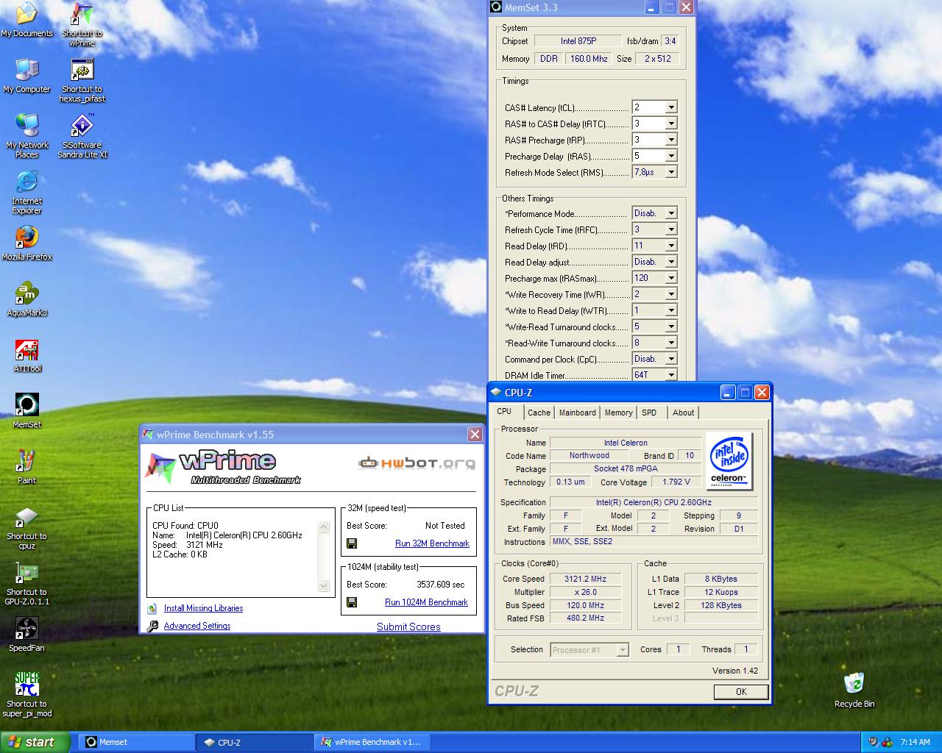
Task: Expand Precharge max (tRASmax) dropdown
Action: (671, 278)
